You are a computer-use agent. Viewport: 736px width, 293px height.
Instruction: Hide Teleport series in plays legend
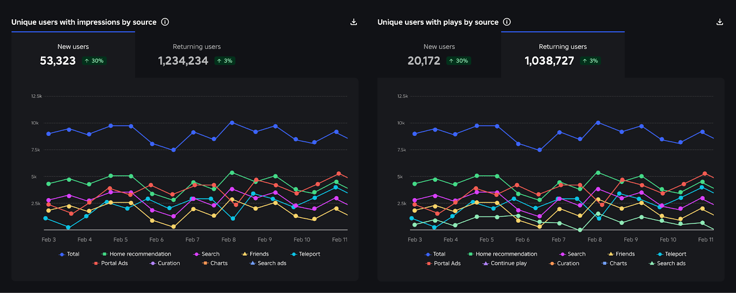click(672, 254)
